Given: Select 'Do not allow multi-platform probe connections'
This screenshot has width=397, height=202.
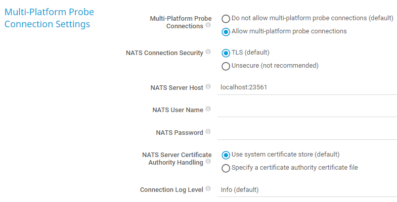Looking at the screenshot, I should click(x=226, y=19).
